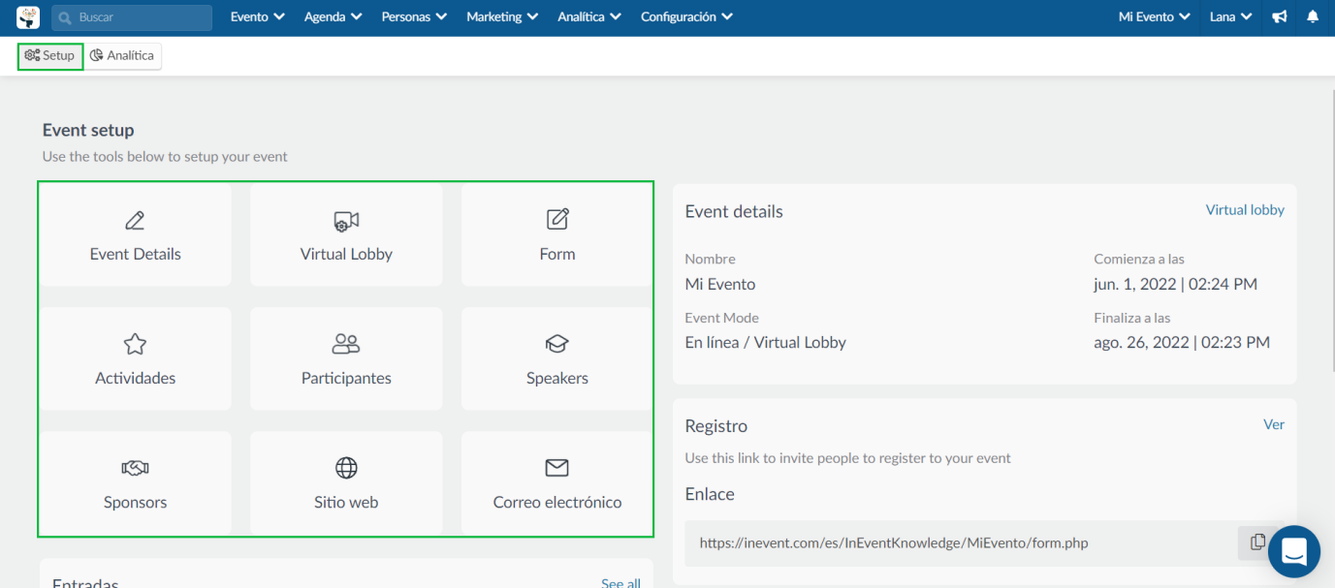This screenshot has width=1335, height=588.
Task: Open the Sitio web card
Action: point(346,482)
